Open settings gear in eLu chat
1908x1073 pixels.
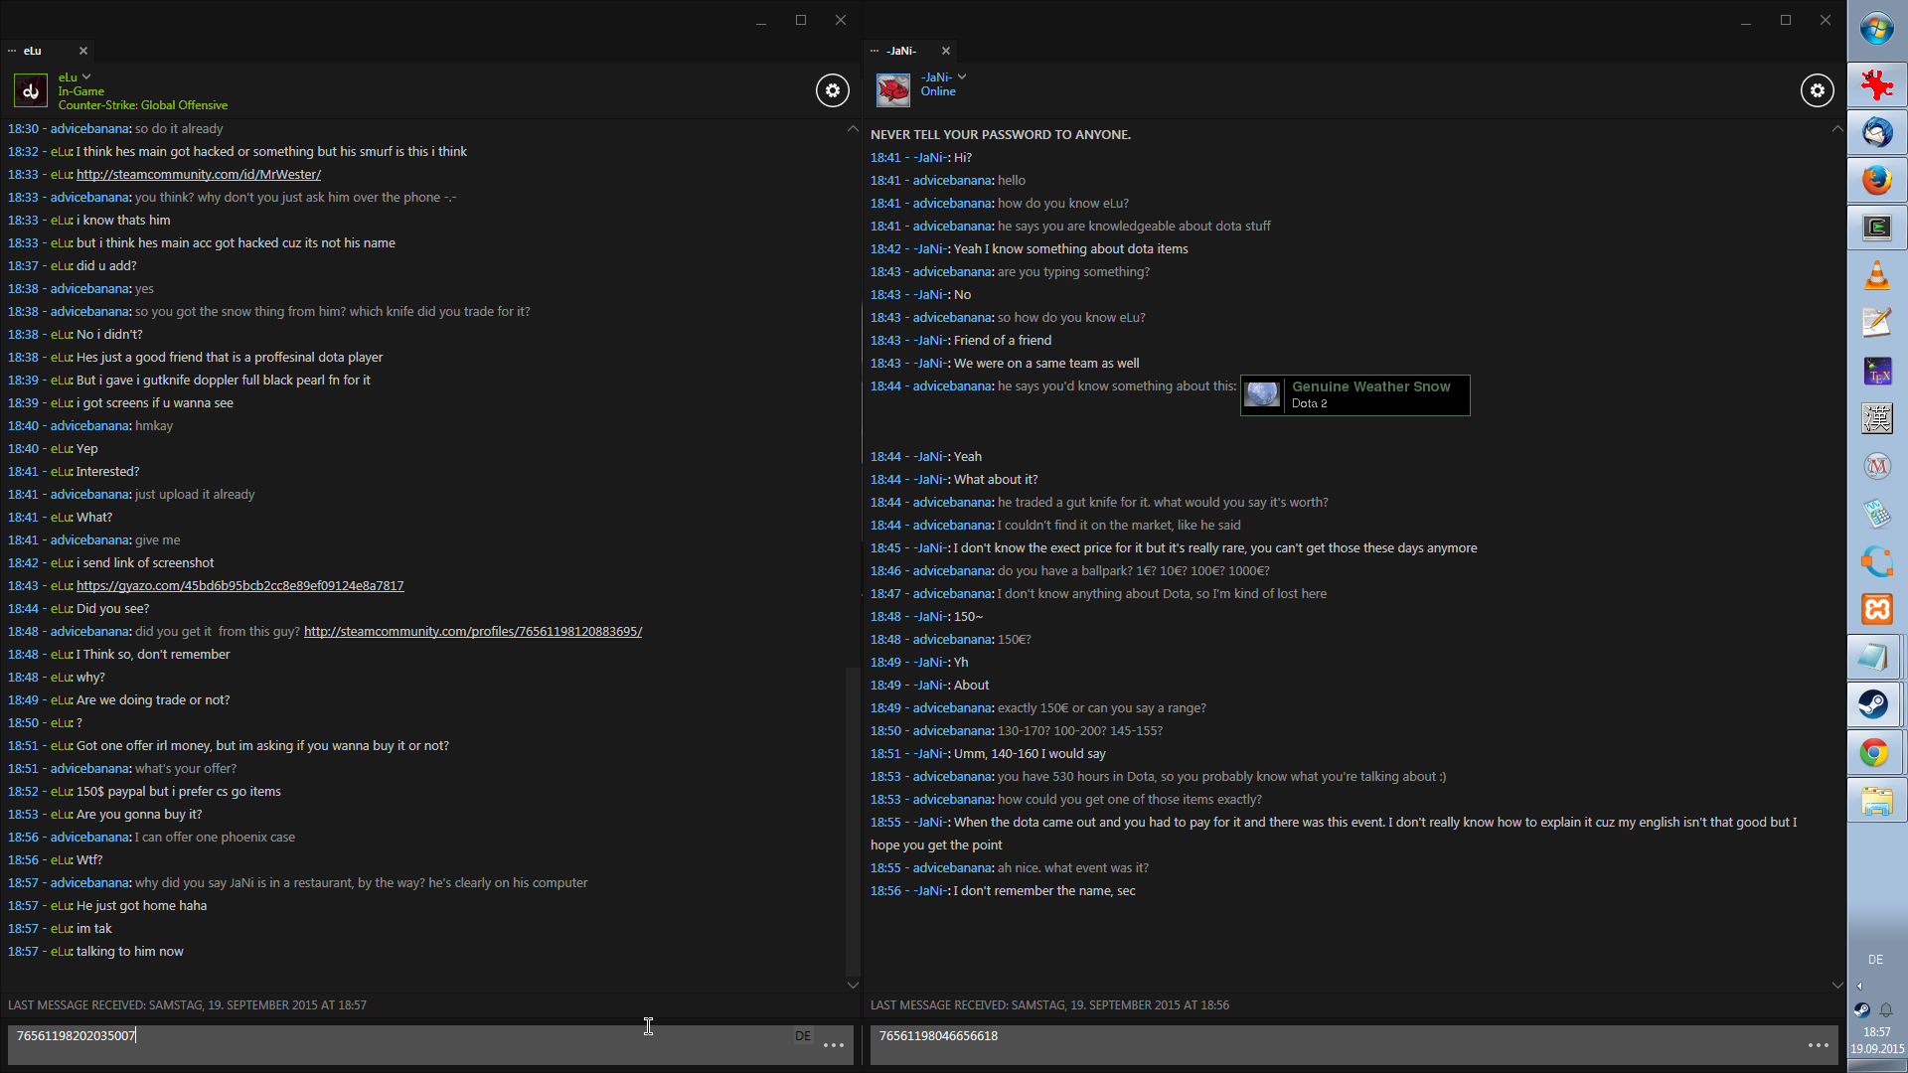point(833,90)
